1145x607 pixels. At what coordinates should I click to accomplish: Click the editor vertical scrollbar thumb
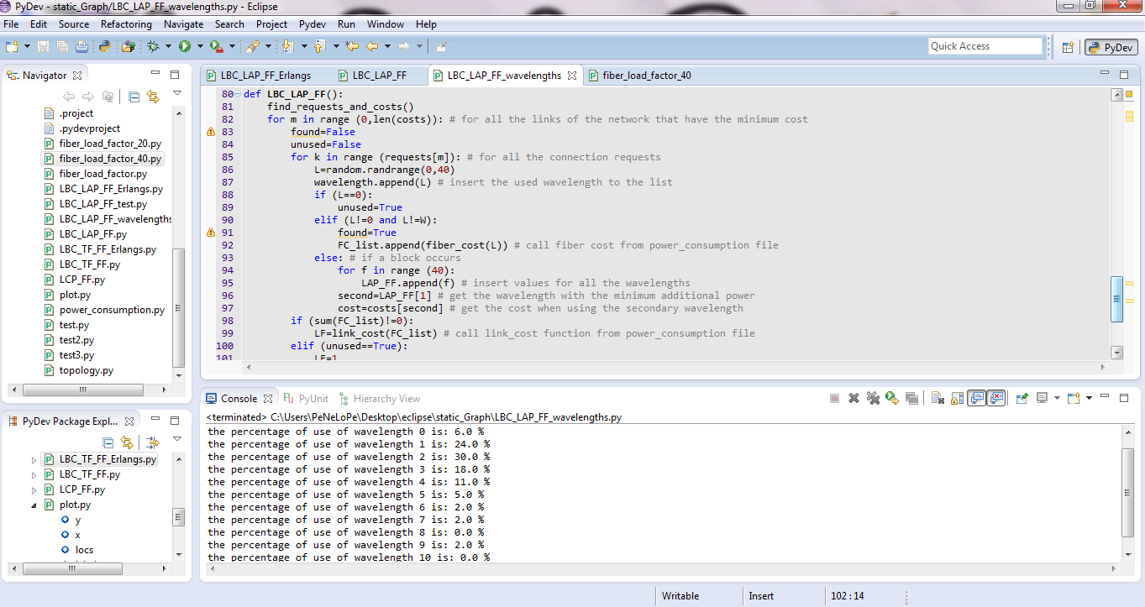[x=1116, y=299]
